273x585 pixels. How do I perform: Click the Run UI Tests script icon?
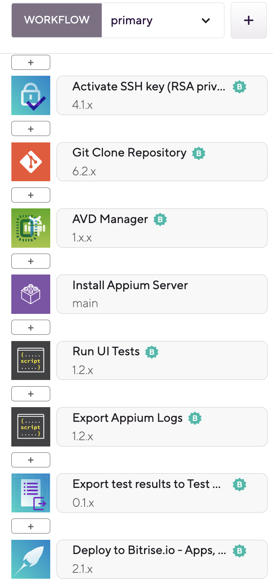point(31,361)
